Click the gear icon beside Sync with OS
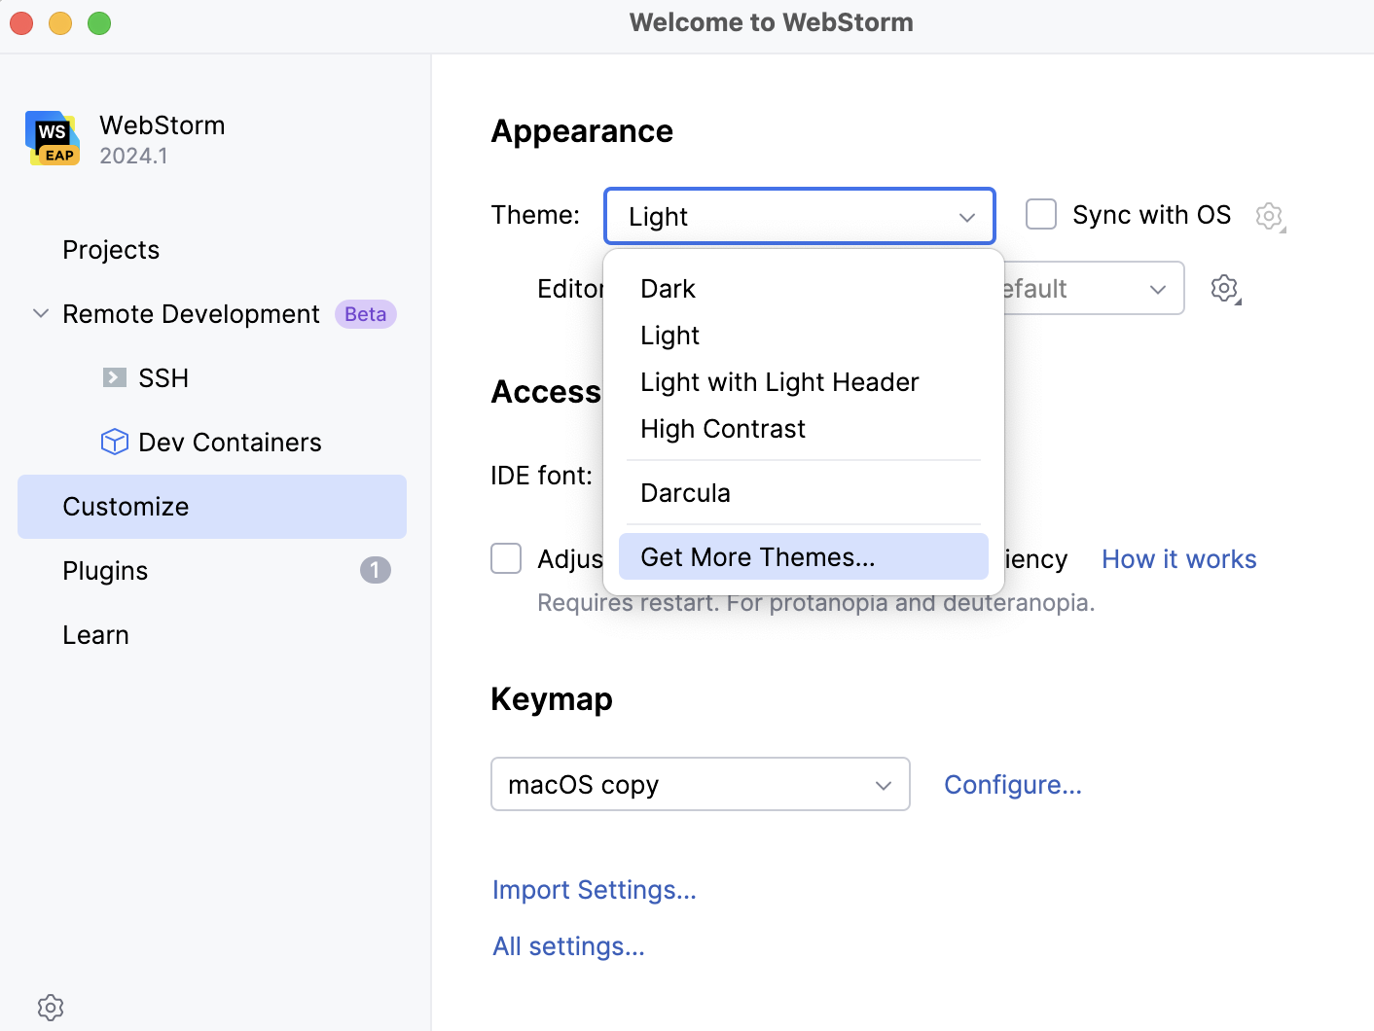Screen dimensions: 1374x1031 click(1270, 216)
